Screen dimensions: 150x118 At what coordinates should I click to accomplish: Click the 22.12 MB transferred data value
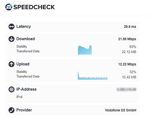(x=129, y=52)
